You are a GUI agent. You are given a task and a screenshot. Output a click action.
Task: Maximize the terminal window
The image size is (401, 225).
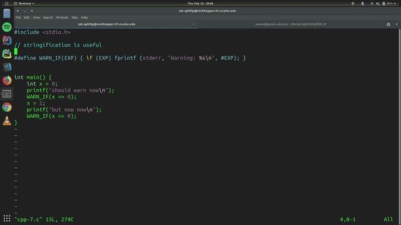coord(32,11)
